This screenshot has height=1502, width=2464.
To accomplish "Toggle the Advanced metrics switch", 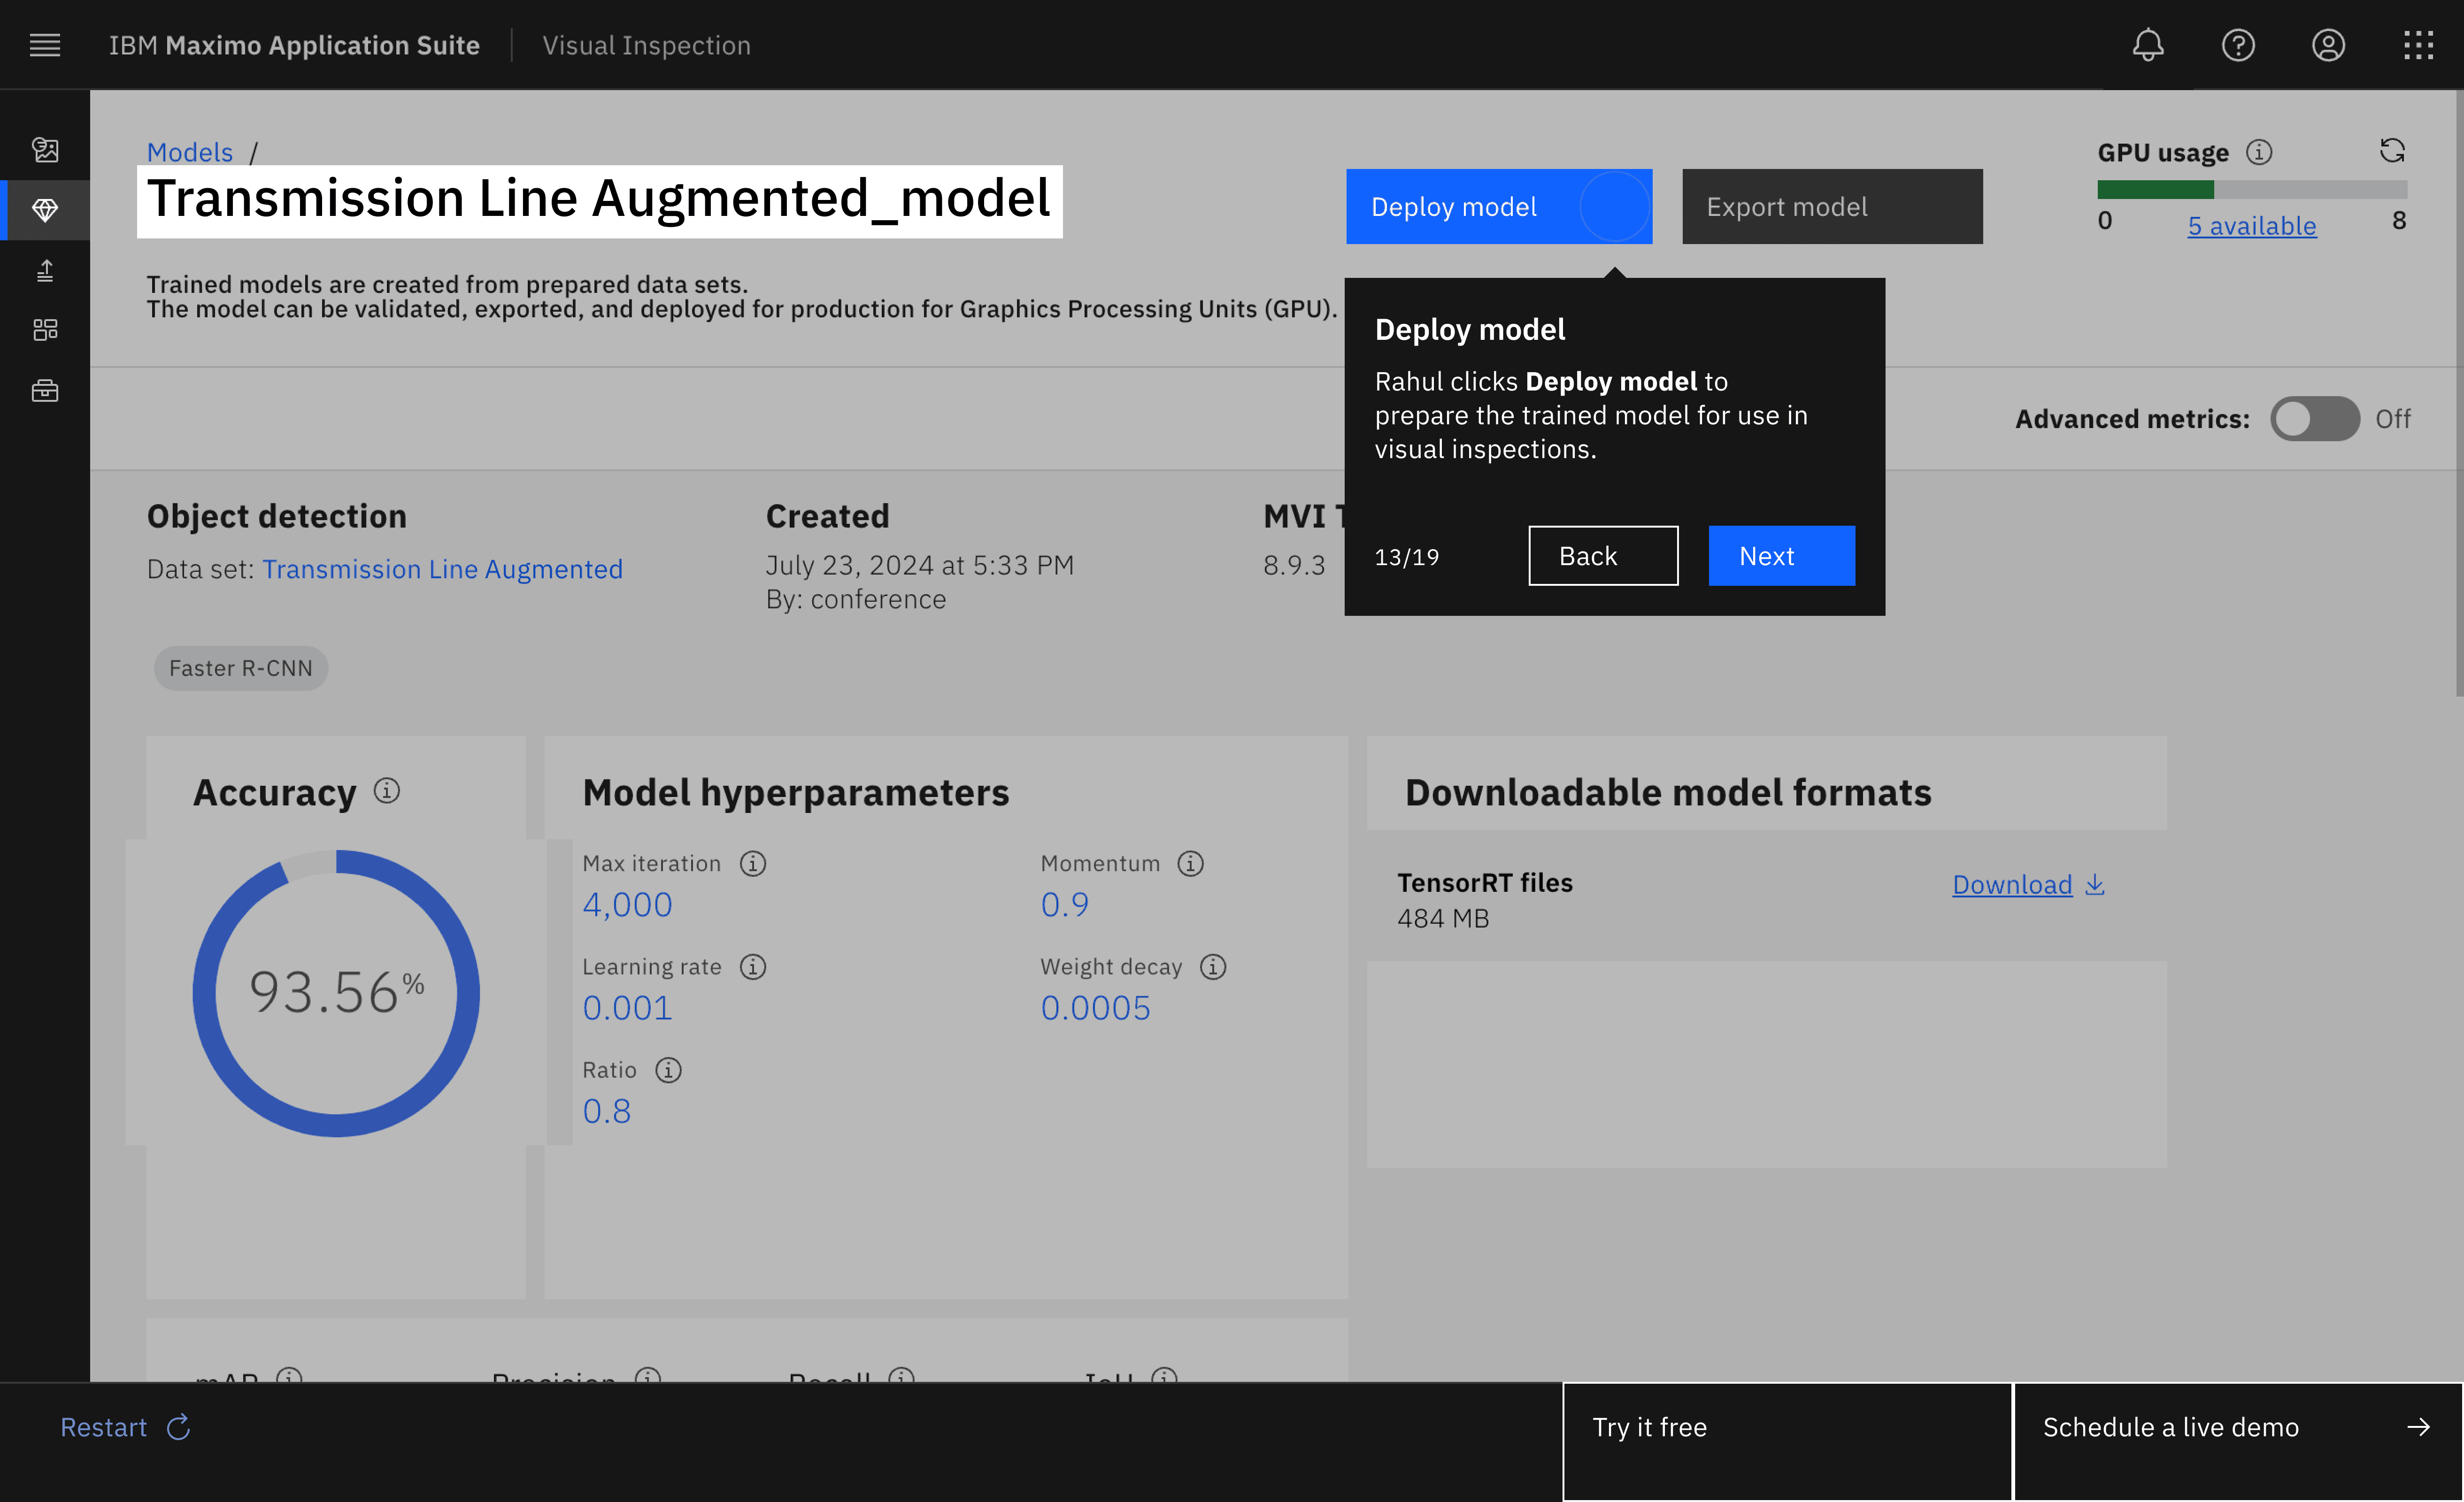I will (x=2314, y=418).
